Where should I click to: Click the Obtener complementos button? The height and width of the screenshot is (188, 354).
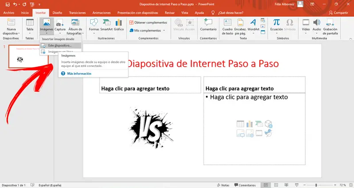[x=147, y=22]
